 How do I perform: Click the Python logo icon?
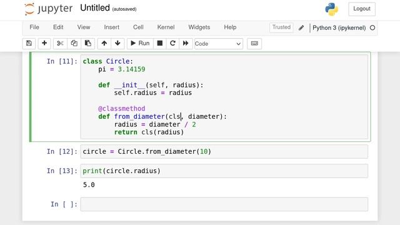pos(332,9)
